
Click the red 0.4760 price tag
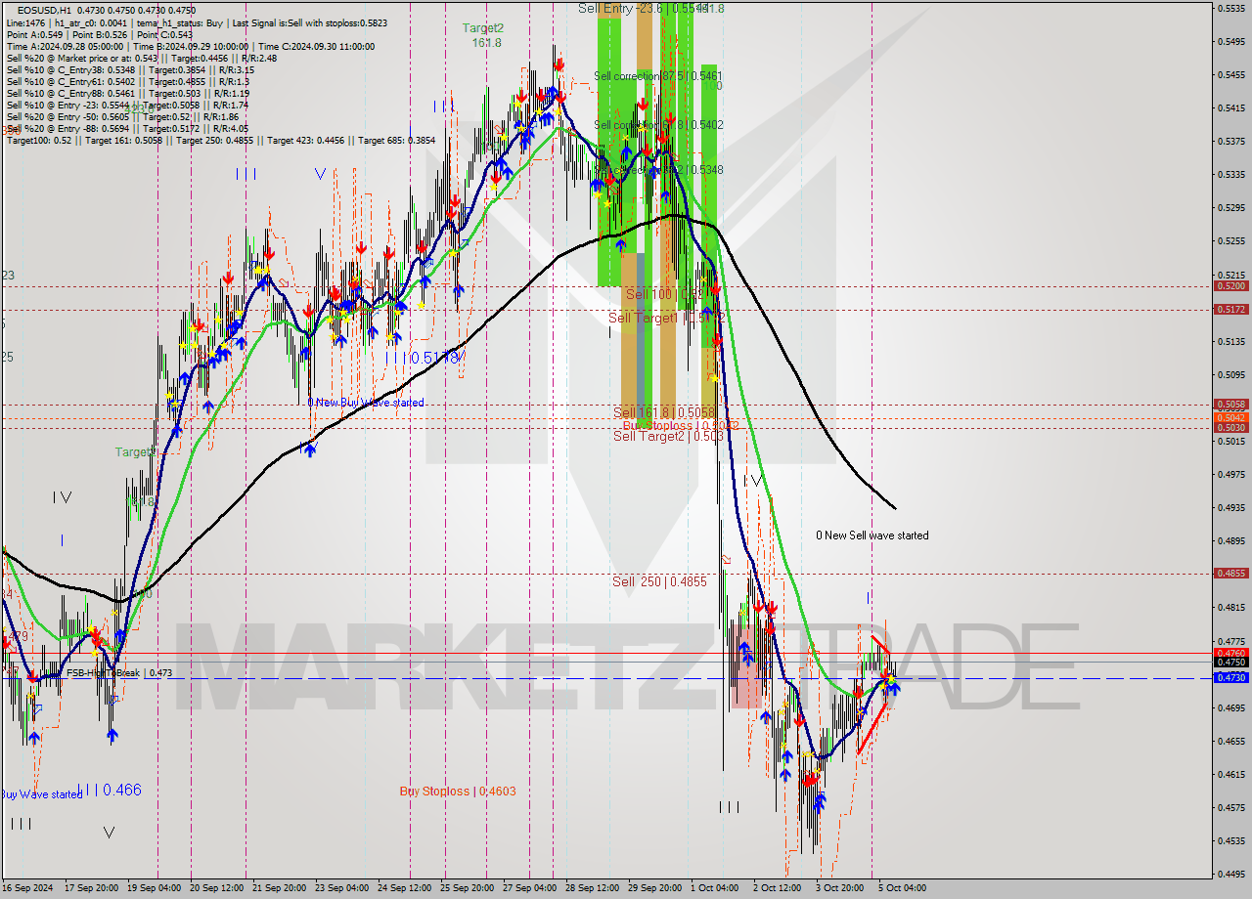click(1230, 653)
